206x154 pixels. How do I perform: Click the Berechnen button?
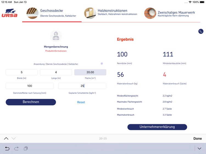pos(31,102)
